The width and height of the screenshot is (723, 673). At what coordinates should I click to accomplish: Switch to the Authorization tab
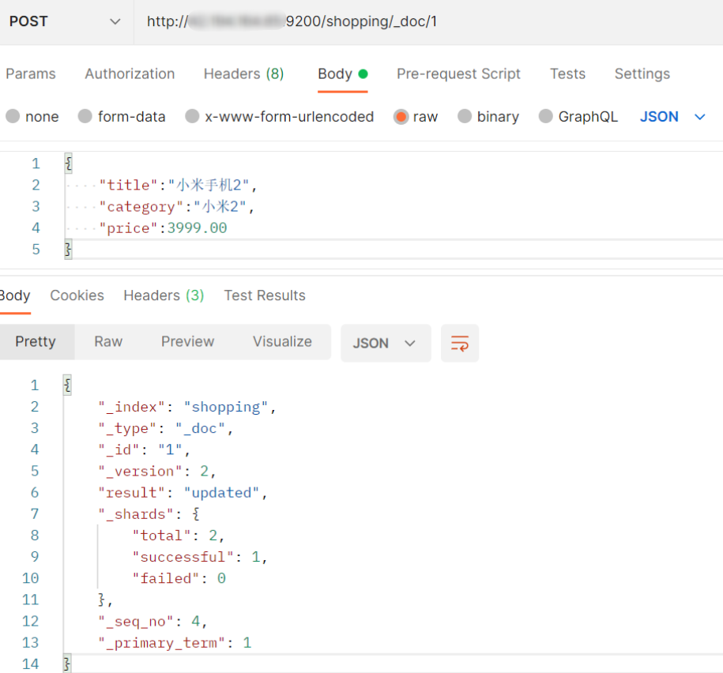click(130, 74)
